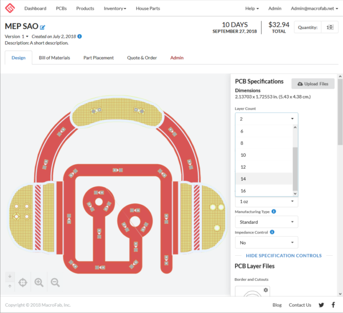Zoom out of the PCB preview
Screen dimensions: 343x313
coord(55,282)
